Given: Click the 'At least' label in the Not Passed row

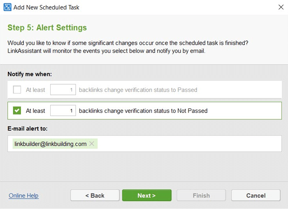Looking at the screenshot, I should (35, 111).
